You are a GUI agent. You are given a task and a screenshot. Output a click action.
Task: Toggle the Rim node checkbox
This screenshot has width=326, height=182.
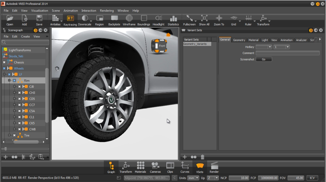click(14, 81)
